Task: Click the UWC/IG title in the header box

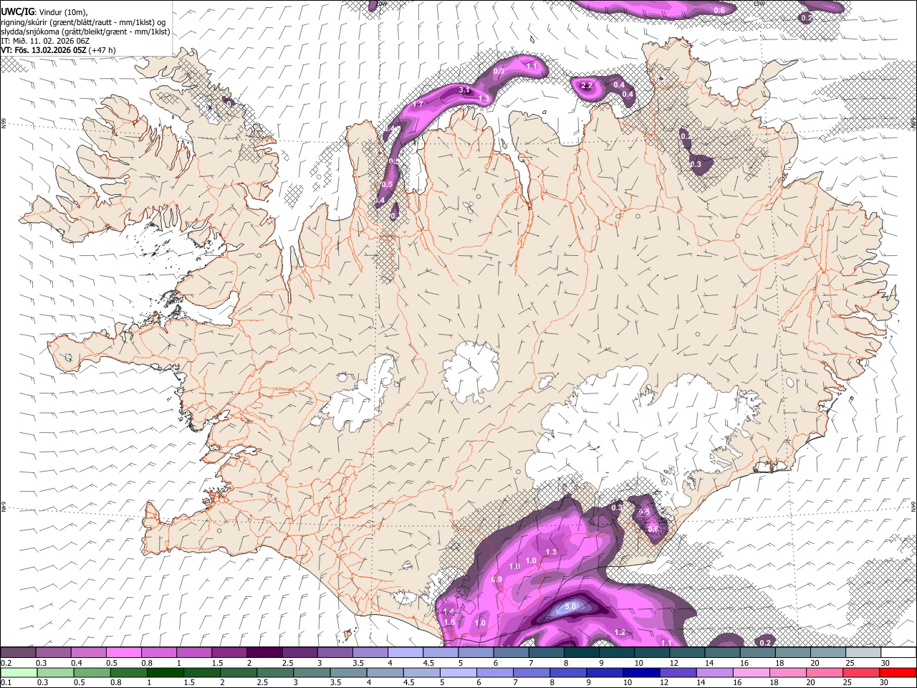Action: pyautogui.click(x=16, y=11)
